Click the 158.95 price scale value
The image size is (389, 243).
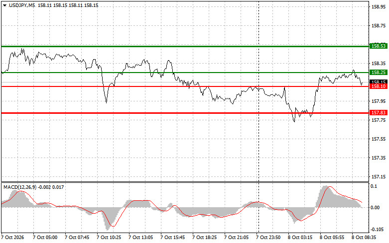(379, 7)
